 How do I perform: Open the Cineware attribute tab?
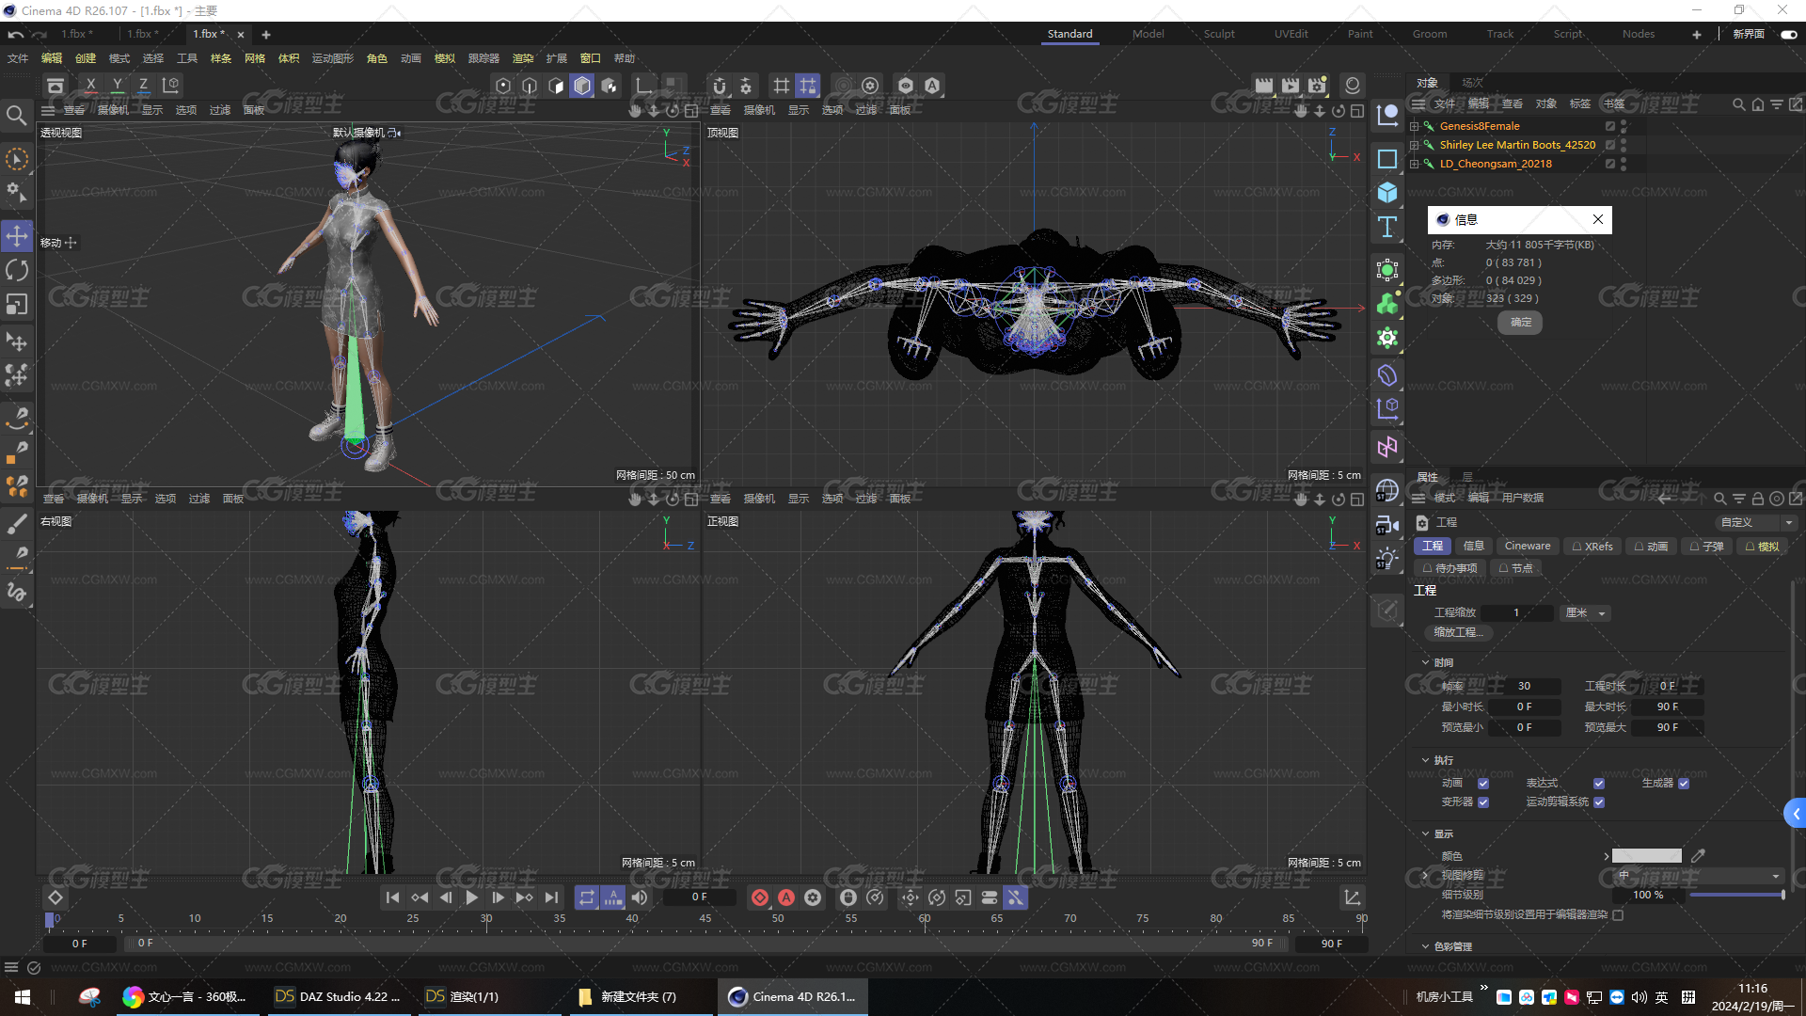1528,547
